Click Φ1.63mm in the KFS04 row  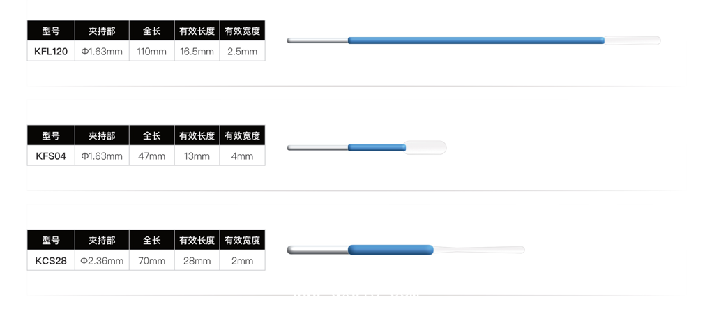tap(102, 156)
